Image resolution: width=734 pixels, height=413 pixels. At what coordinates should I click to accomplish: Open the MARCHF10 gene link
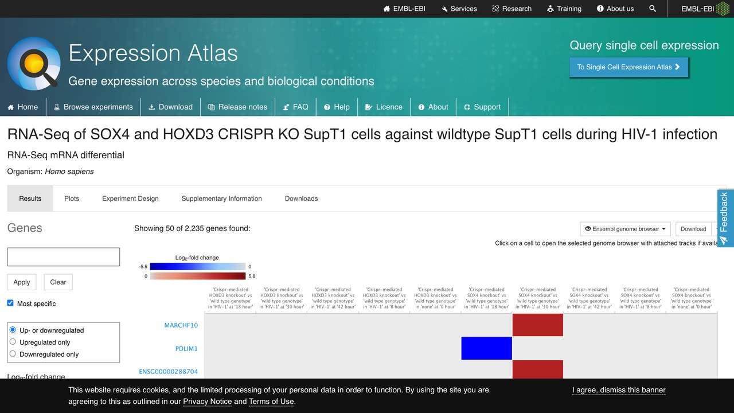(x=181, y=325)
